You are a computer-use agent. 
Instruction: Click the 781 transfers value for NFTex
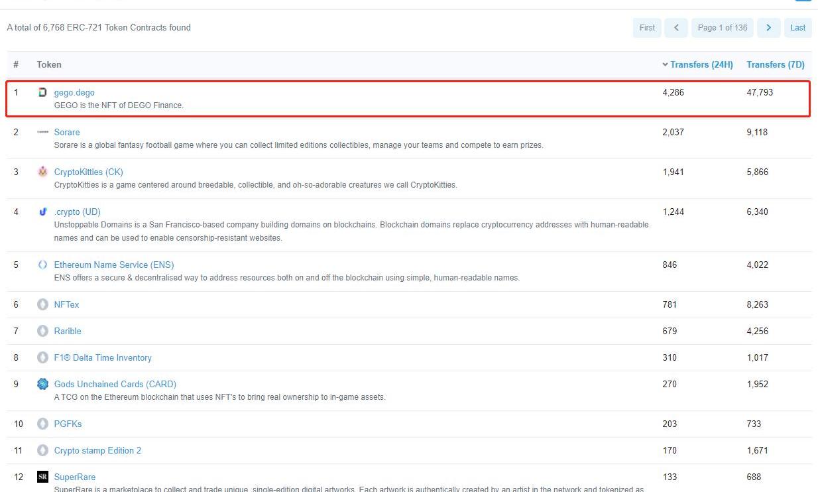pos(670,304)
